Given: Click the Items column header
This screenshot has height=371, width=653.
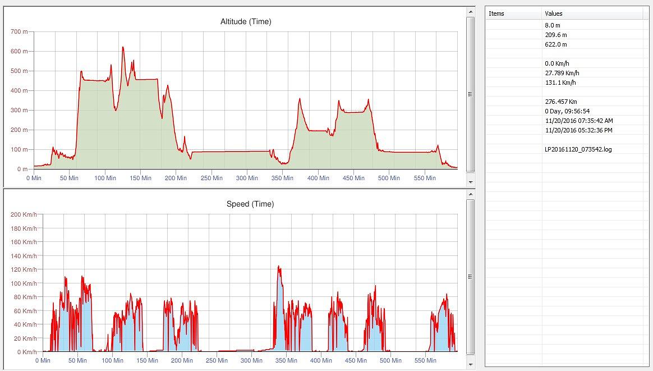Looking at the screenshot, I should pos(513,13).
